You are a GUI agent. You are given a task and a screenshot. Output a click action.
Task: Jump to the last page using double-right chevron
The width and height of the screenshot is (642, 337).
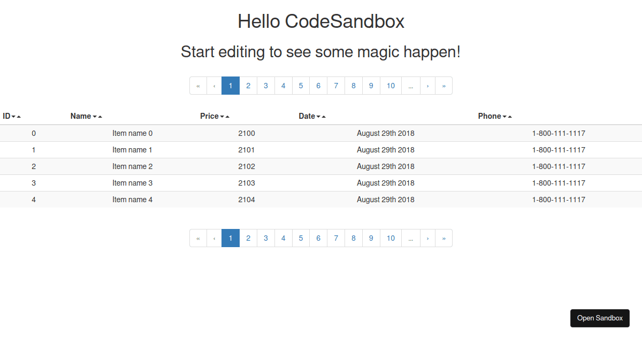pyautogui.click(x=444, y=86)
